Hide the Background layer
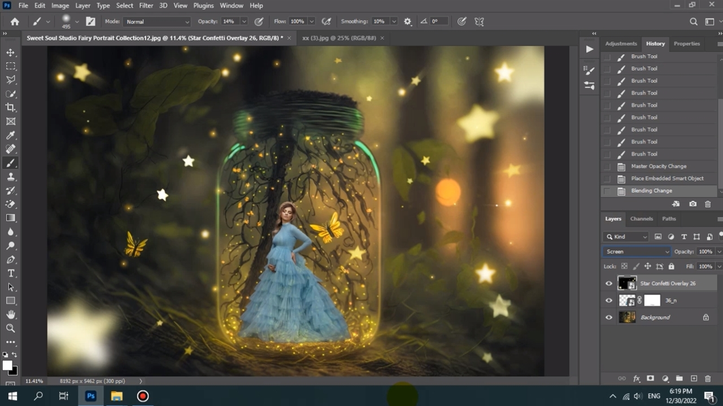This screenshot has width=723, height=406. point(609,317)
